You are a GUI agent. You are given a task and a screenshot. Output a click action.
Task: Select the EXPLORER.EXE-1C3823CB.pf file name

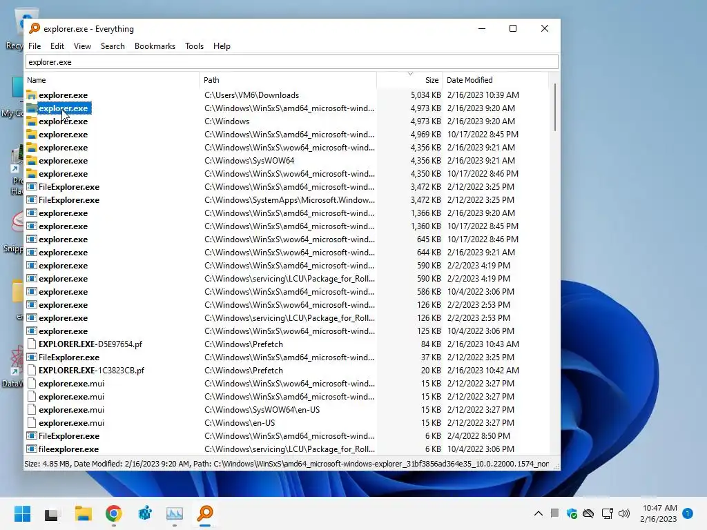click(92, 370)
